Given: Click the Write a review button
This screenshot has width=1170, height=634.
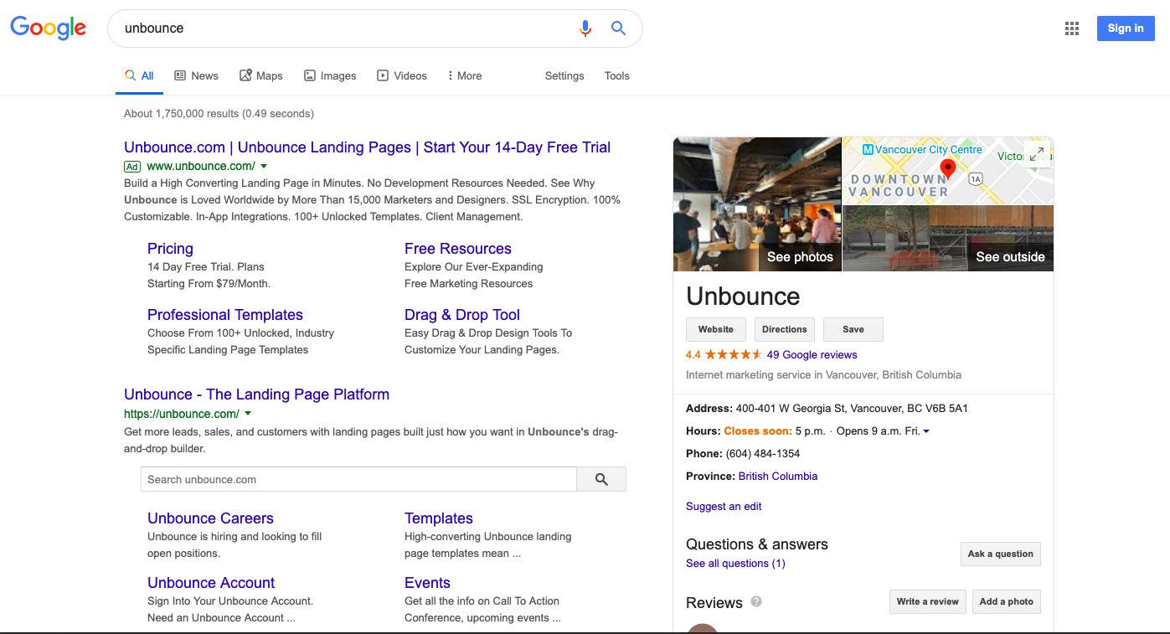Looking at the screenshot, I should [927, 601].
